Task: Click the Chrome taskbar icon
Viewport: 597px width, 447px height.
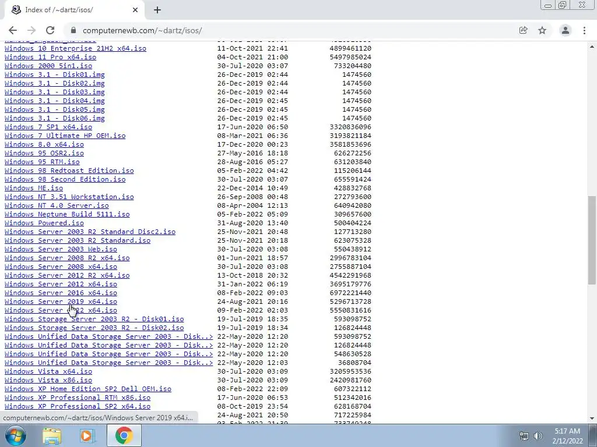Action: click(x=124, y=435)
